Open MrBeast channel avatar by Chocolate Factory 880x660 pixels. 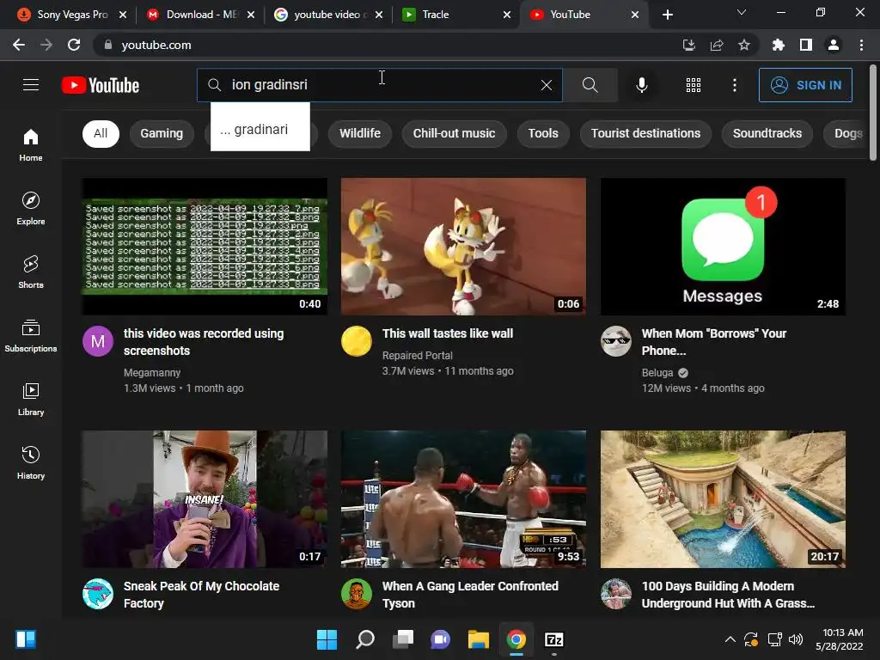pyautogui.click(x=98, y=594)
